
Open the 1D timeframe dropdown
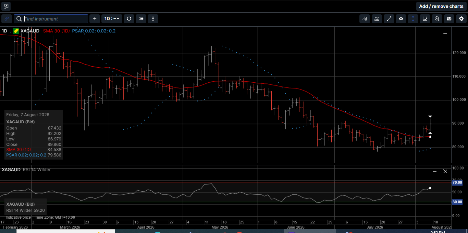[112, 19]
